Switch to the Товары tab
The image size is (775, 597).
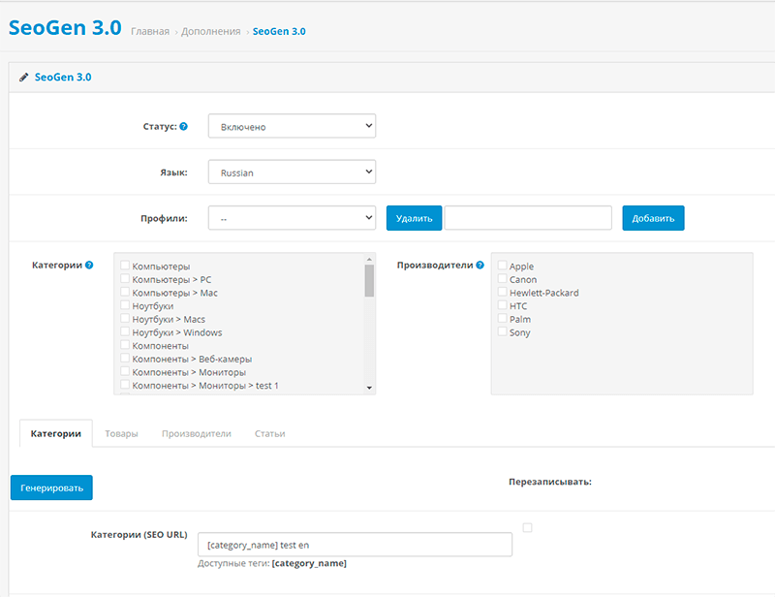point(121,434)
